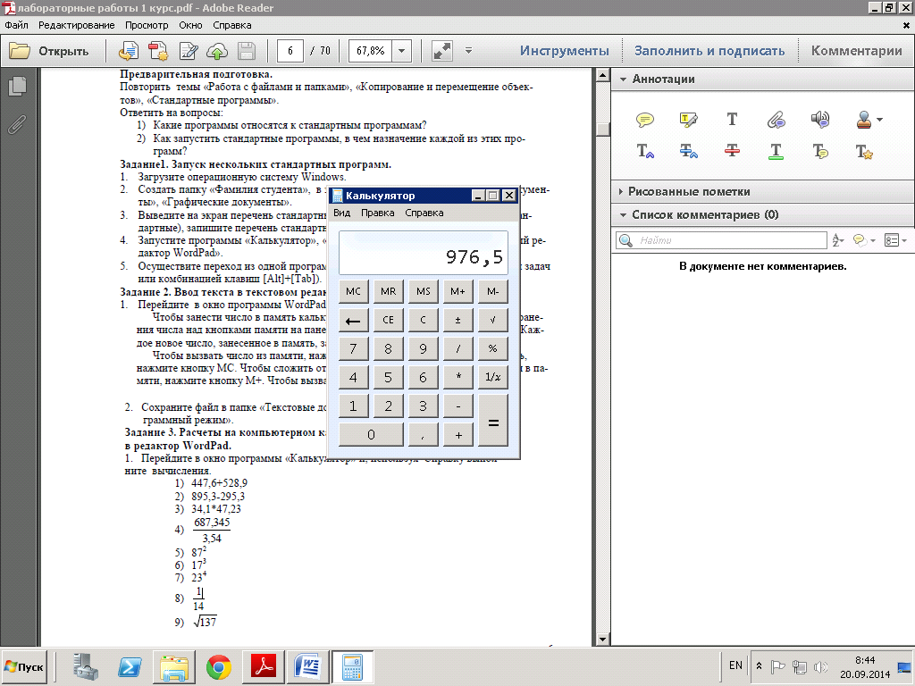This screenshot has height=686, width=915.
Task: Click calculator backspace arrow button
Action: 353,320
